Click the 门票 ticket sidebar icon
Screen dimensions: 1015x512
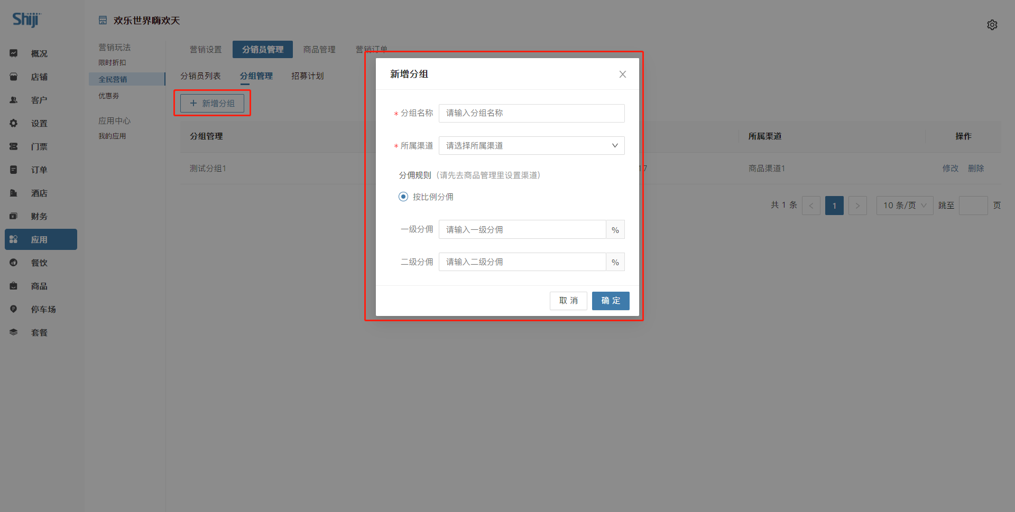(x=14, y=146)
